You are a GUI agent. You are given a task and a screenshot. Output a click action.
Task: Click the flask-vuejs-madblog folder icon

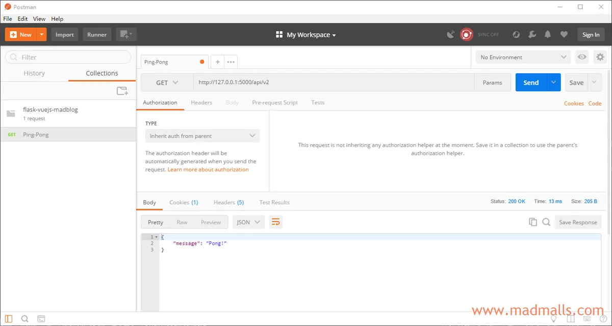point(11,113)
